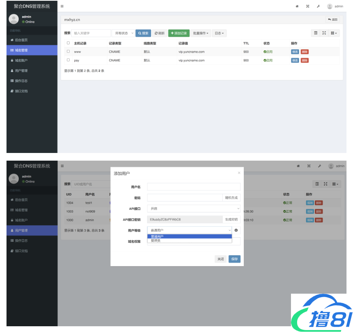The width and height of the screenshot is (353, 332).
Task: Click the info icon beside 用户等级 dropdown
Action: (236, 230)
